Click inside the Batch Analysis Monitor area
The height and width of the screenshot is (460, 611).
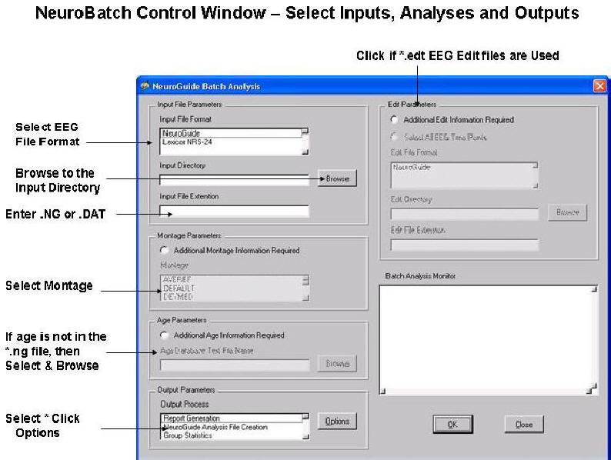click(487, 337)
